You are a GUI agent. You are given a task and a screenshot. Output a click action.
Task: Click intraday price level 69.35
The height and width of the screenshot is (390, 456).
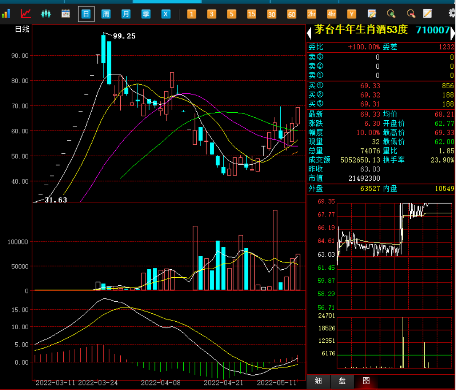pos(326,201)
